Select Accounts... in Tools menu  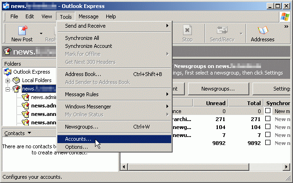point(114,139)
